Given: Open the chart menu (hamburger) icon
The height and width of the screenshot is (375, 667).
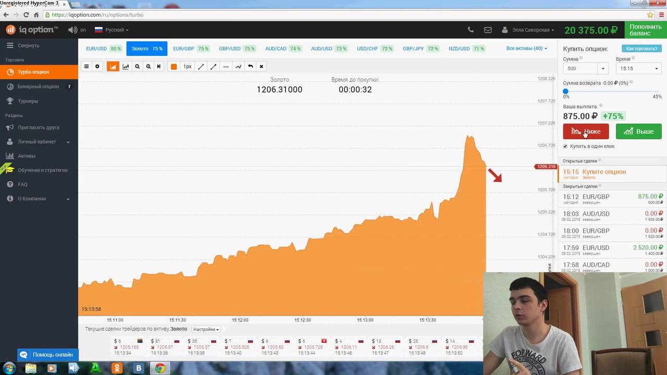Looking at the screenshot, I should (87, 67).
